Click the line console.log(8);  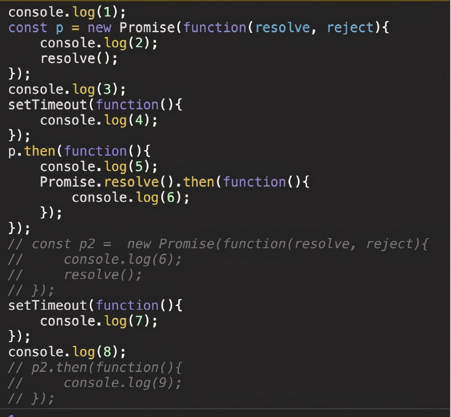(x=67, y=352)
